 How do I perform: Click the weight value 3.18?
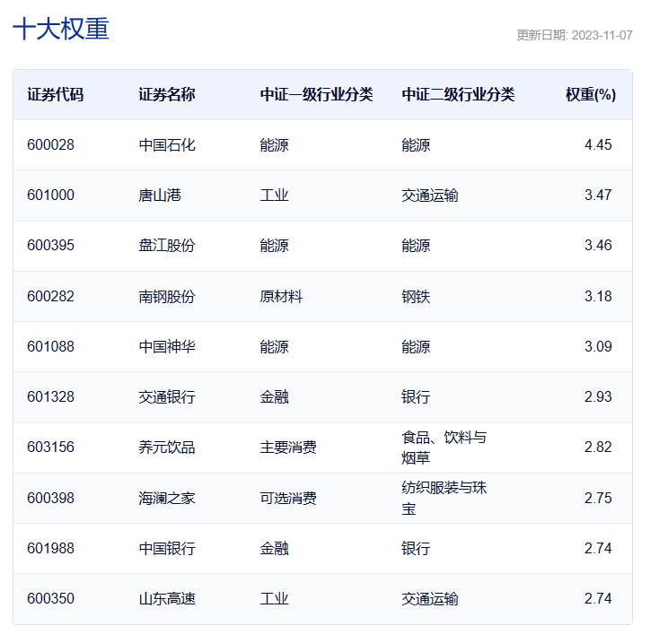(x=598, y=297)
